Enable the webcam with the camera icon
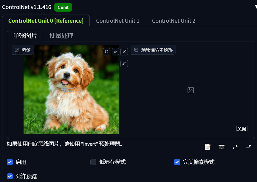 pyautogui.click(x=222, y=147)
